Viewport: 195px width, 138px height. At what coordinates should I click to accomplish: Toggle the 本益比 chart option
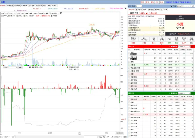click(x=36, y=13)
